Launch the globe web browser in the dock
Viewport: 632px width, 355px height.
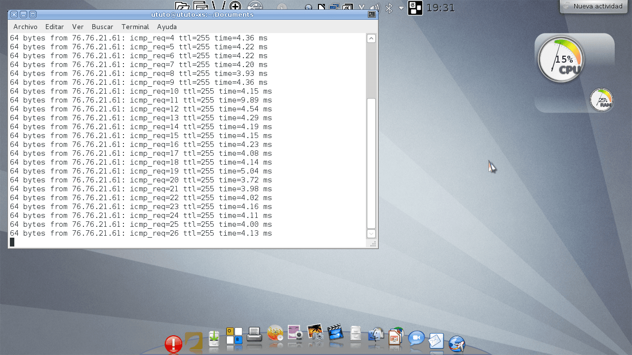457,344
